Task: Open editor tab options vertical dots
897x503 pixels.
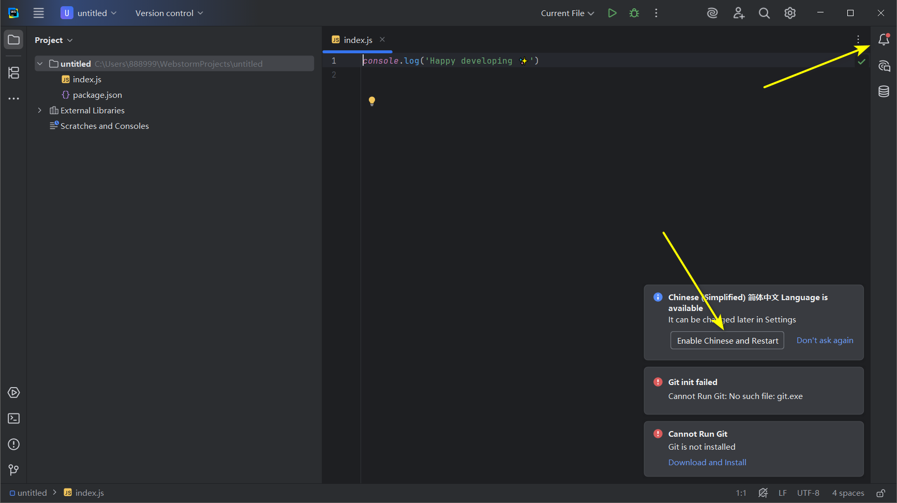Action: [x=858, y=39]
